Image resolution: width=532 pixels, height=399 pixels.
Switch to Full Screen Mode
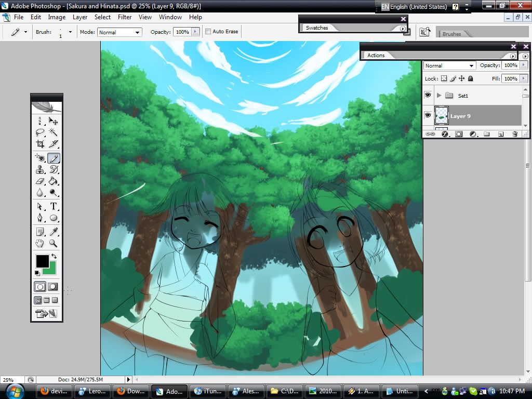[x=55, y=300]
